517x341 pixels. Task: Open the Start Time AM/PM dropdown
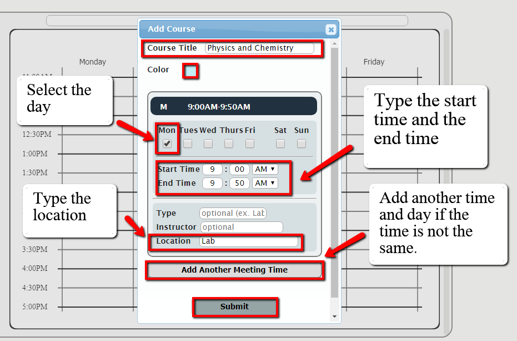tap(265, 169)
